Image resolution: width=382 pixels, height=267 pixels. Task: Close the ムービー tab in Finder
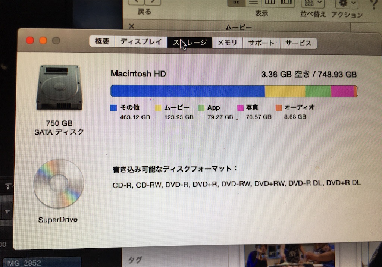pos(132,26)
